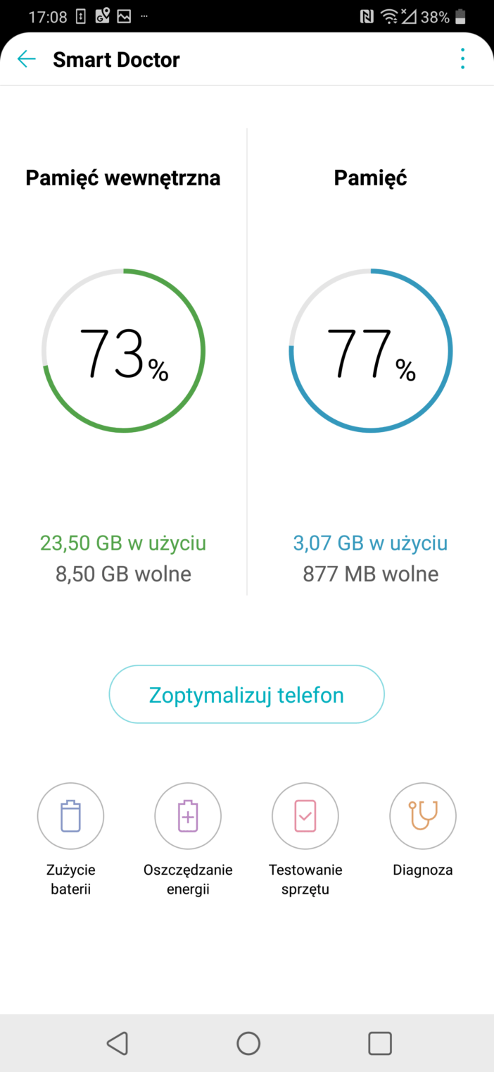The width and height of the screenshot is (494, 1072).
Task: Tap the NFC icon in status bar
Action: tap(367, 17)
